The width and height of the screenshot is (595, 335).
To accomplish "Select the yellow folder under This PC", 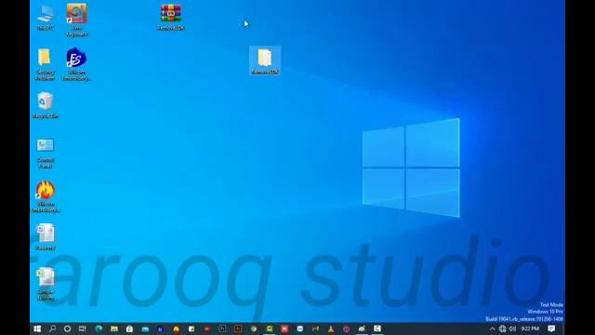I will [45, 64].
